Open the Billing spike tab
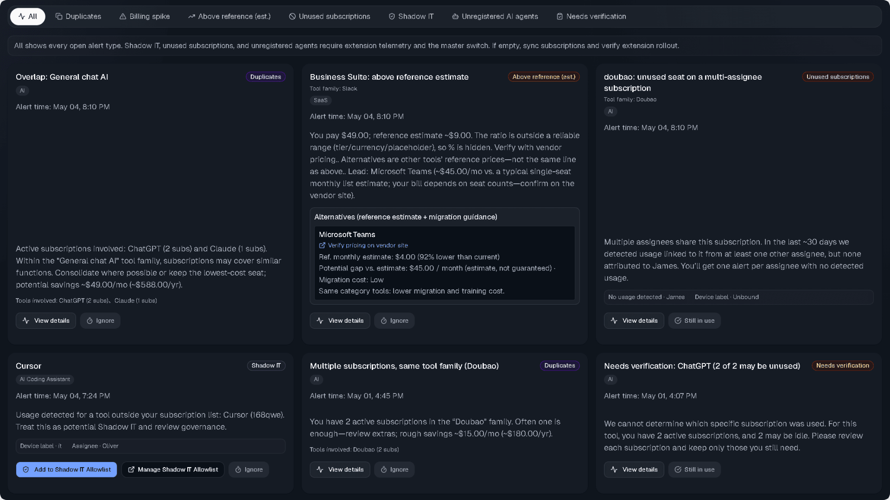The width and height of the screenshot is (890, 500). 145,17
